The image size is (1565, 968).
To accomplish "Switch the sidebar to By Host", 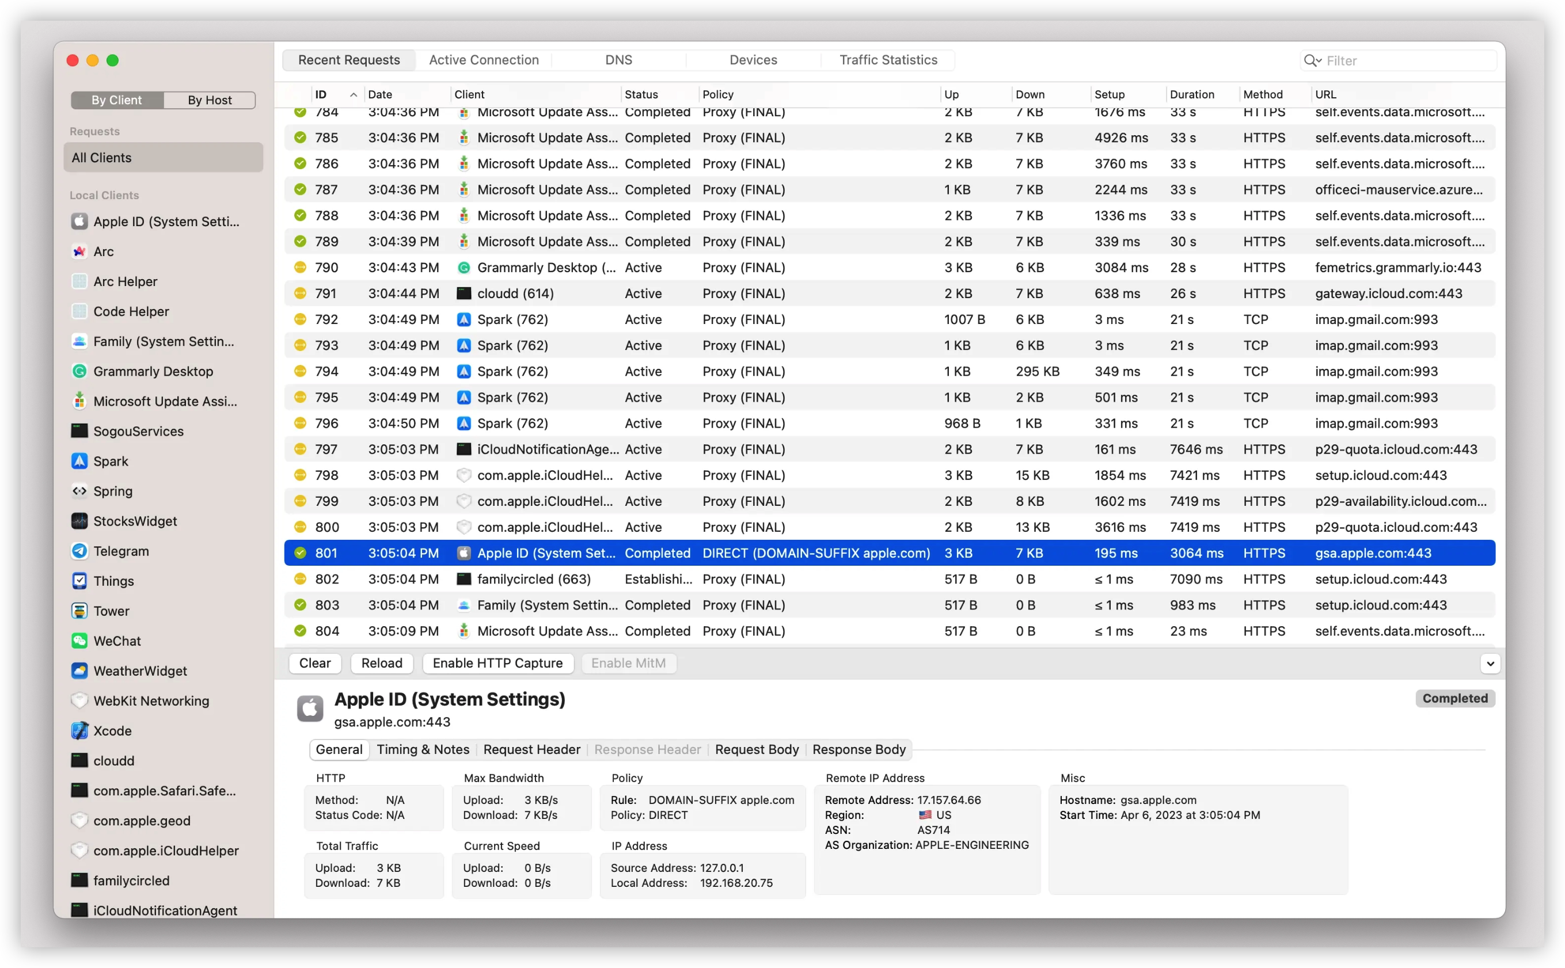I will click(210, 100).
